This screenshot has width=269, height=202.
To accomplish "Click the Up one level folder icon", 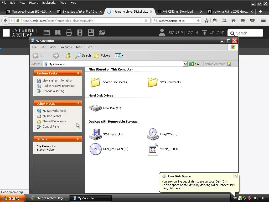I will pyautogui.click(x=69, y=55).
